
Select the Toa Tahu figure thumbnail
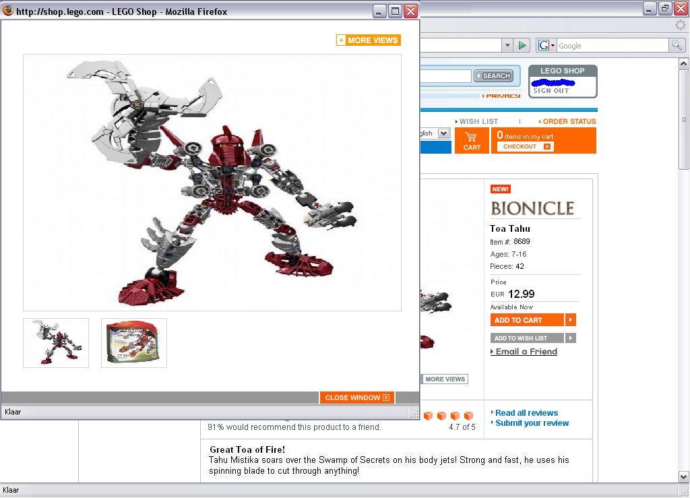click(x=56, y=343)
